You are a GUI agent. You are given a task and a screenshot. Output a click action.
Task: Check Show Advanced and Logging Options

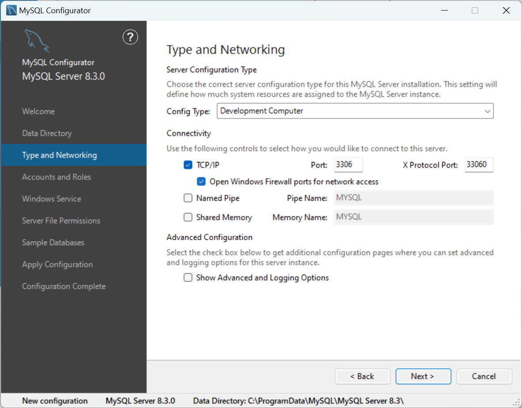[188, 277]
